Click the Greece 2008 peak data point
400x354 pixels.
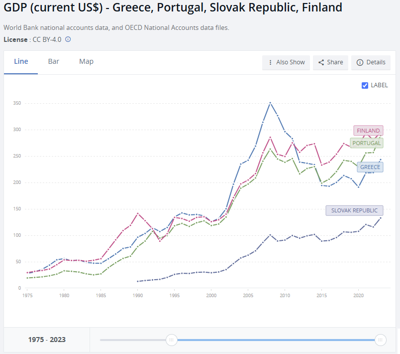click(x=270, y=103)
